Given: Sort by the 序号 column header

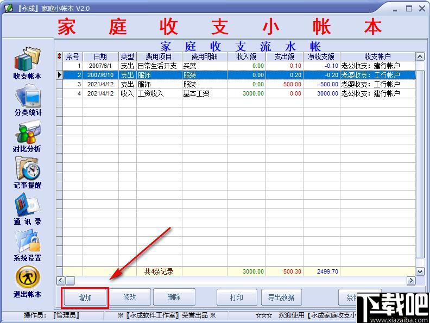Looking at the screenshot, I should pos(73,56).
